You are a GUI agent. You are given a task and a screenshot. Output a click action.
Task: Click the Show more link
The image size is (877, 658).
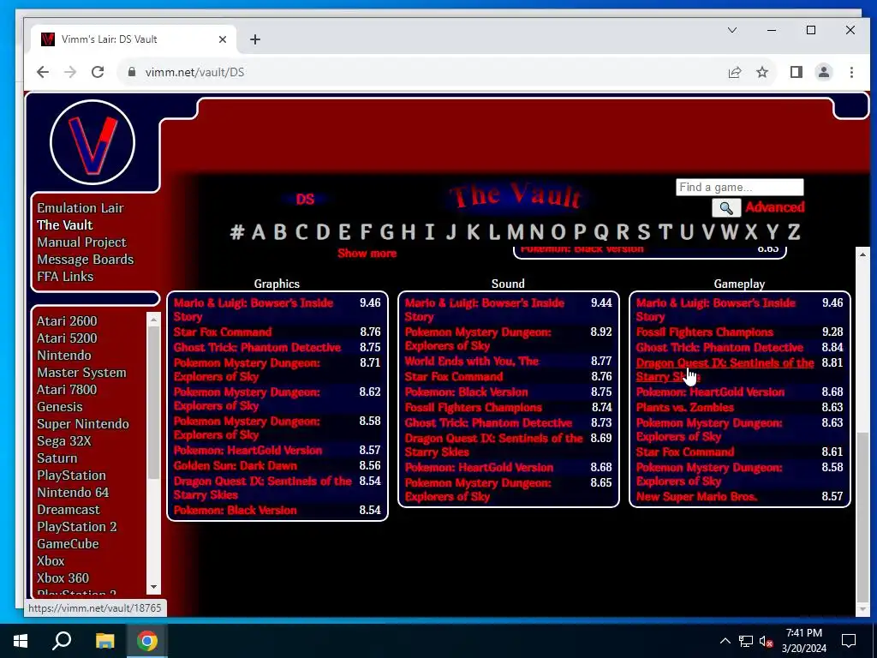click(x=367, y=253)
